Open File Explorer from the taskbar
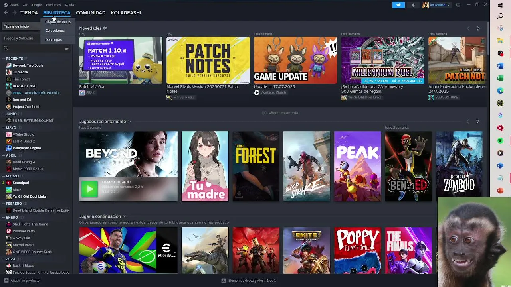 (x=500, y=41)
